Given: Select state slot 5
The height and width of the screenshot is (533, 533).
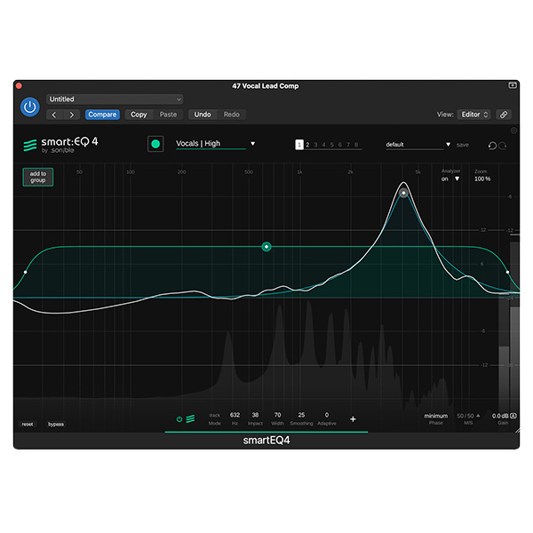Looking at the screenshot, I should pos(332,145).
